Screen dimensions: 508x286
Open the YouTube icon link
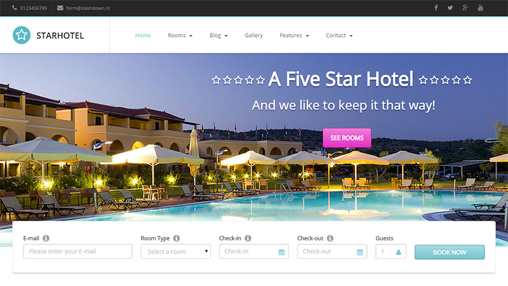pyautogui.click(x=480, y=8)
